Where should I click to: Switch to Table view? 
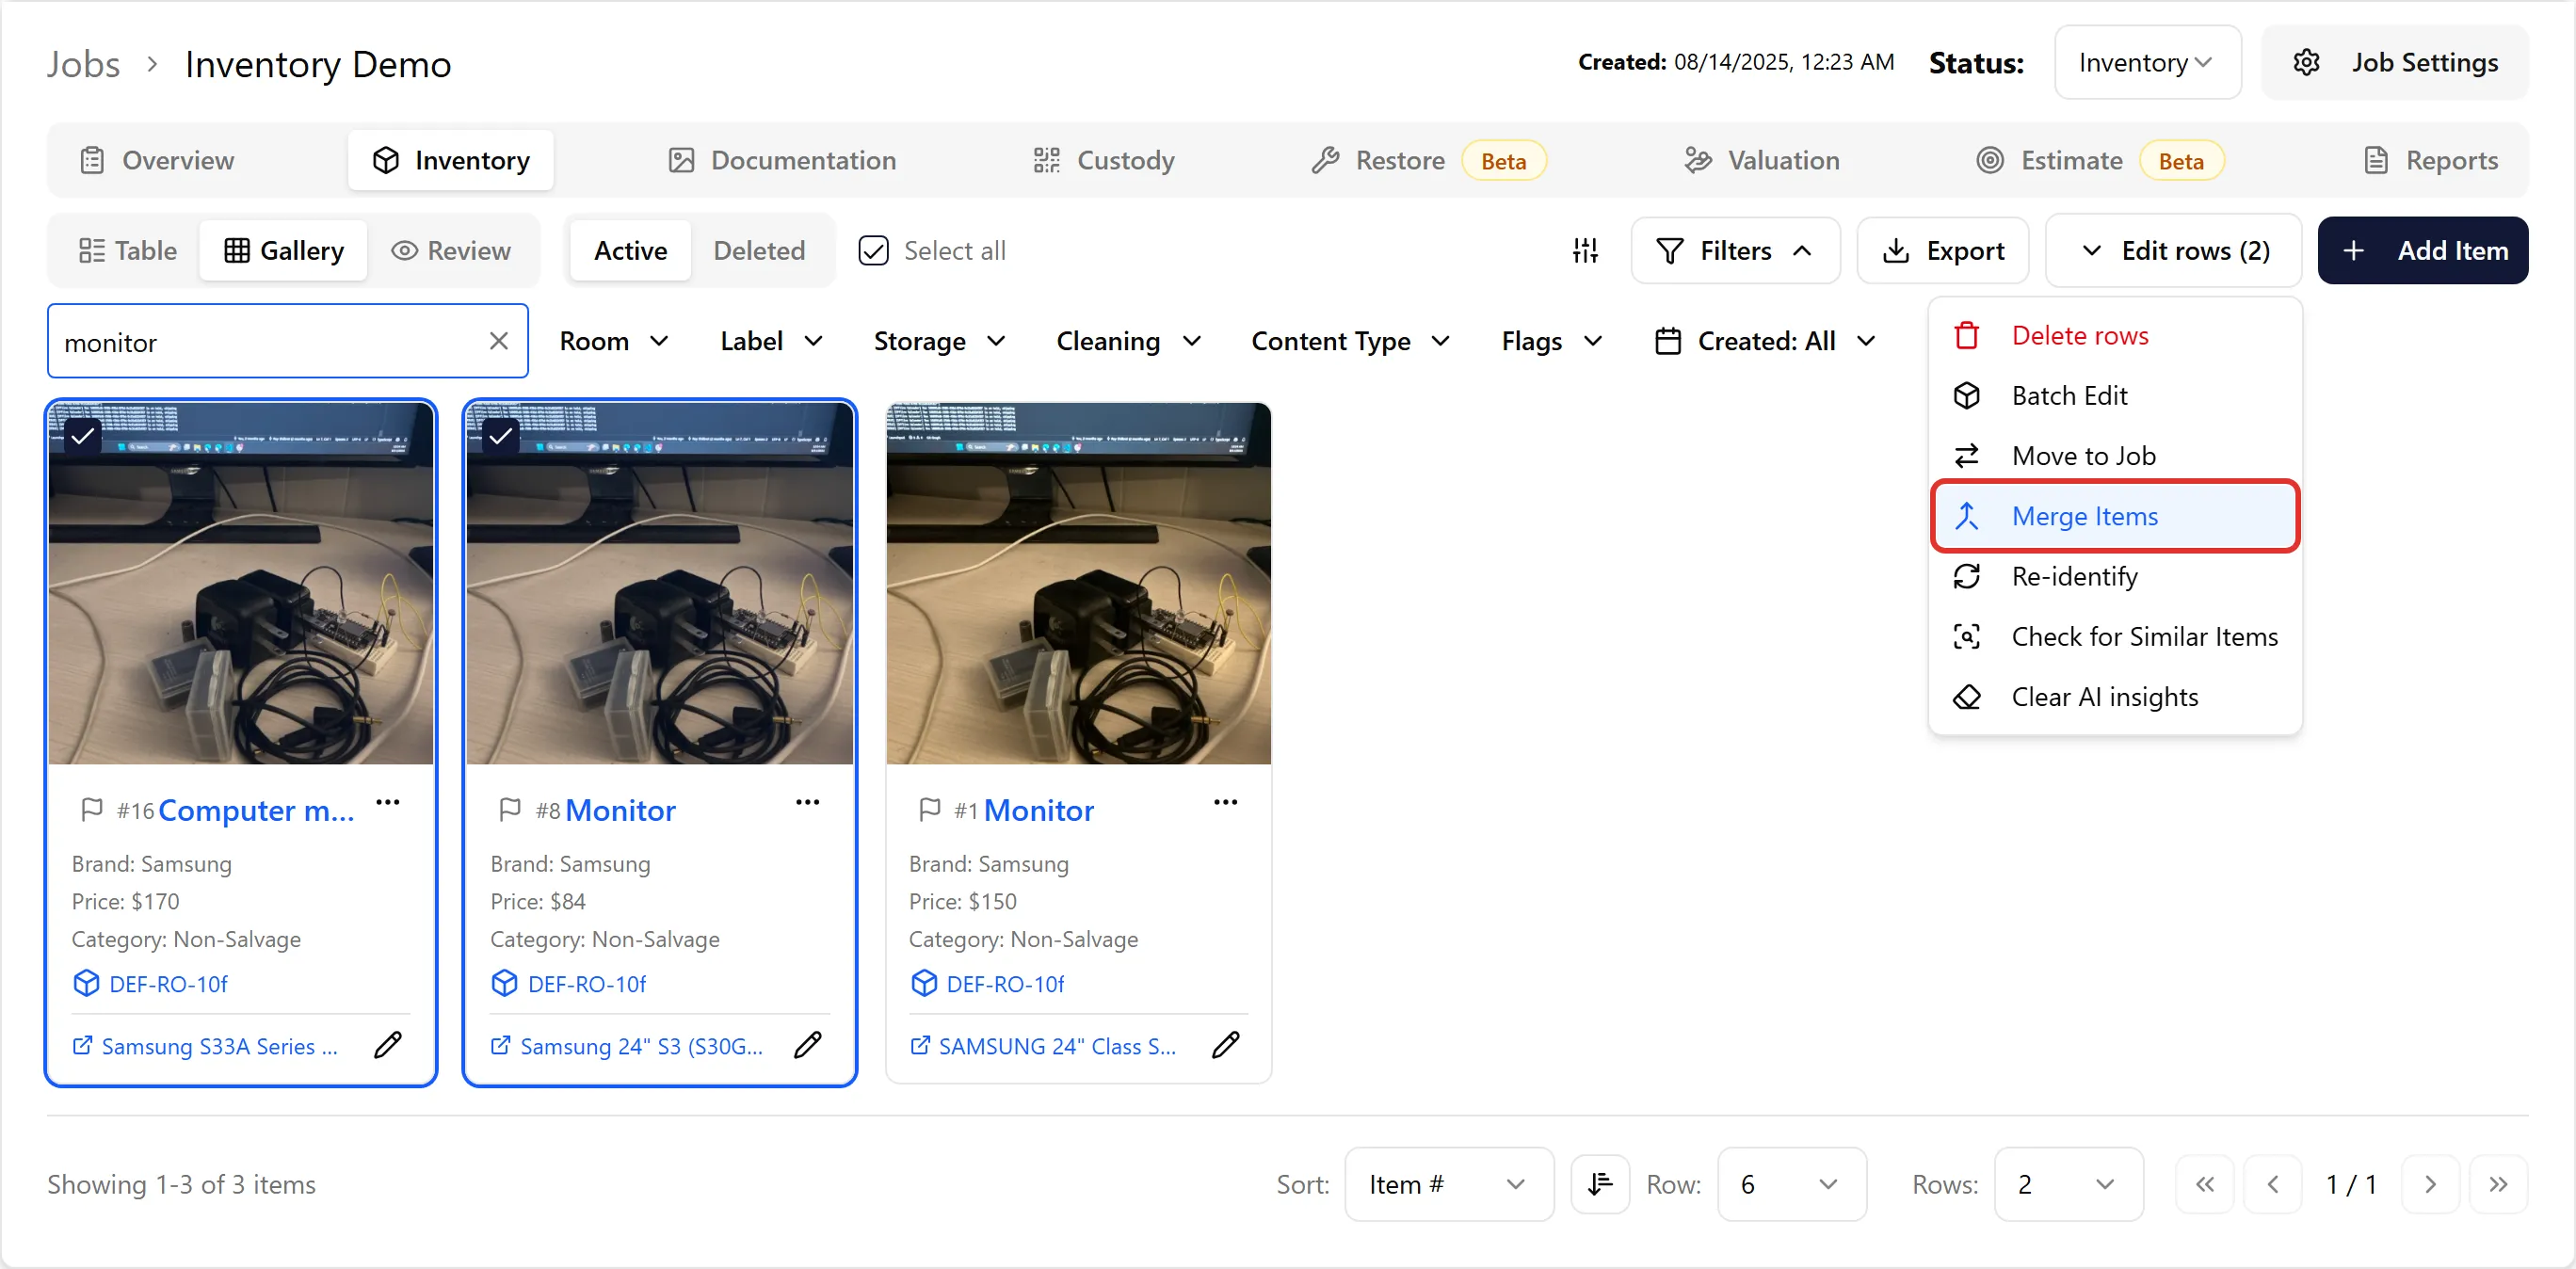click(127, 250)
